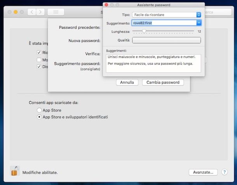Toggle the checked 'Ric' checkbox
Viewport: 237px width, 185px height.
click(x=39, y=52)
